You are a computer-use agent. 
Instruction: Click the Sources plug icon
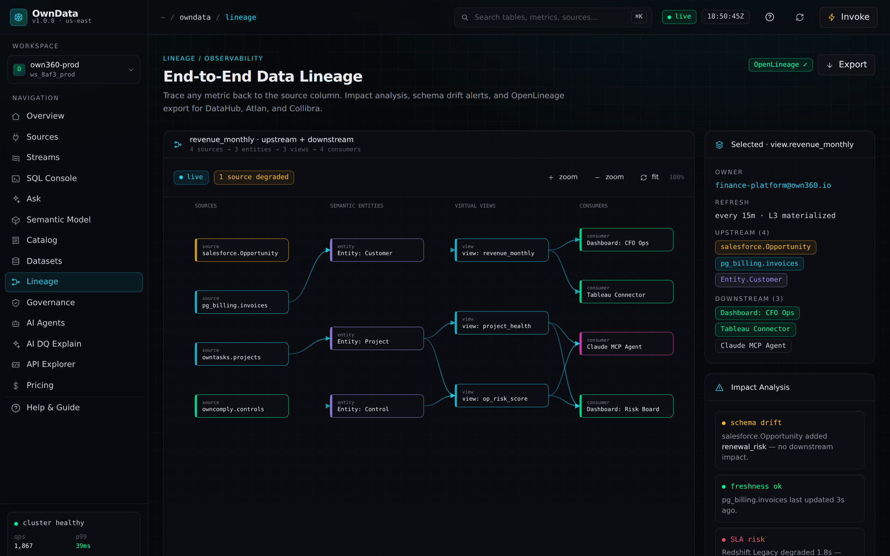pyautogui.click(x=16, y=137)
